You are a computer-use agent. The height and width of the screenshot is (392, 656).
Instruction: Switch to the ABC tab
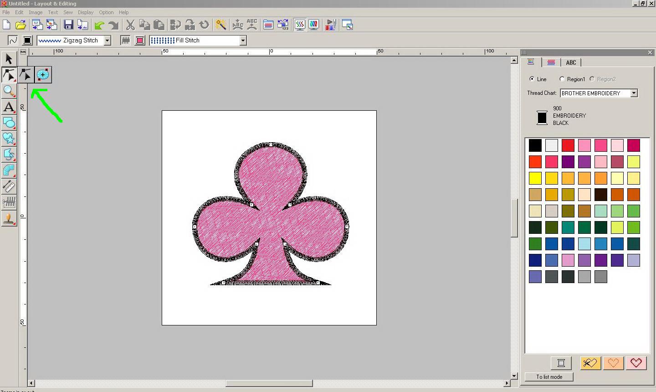[571, 62]
